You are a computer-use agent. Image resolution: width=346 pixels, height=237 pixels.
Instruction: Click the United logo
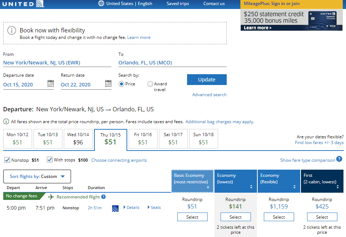pos(23,4)
